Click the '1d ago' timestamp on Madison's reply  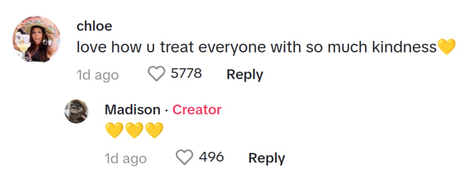125,159
